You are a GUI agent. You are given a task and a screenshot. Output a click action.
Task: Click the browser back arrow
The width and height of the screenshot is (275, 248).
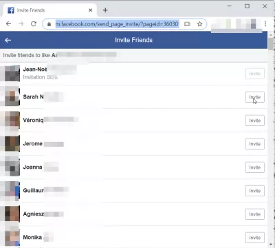click(8, 24)
